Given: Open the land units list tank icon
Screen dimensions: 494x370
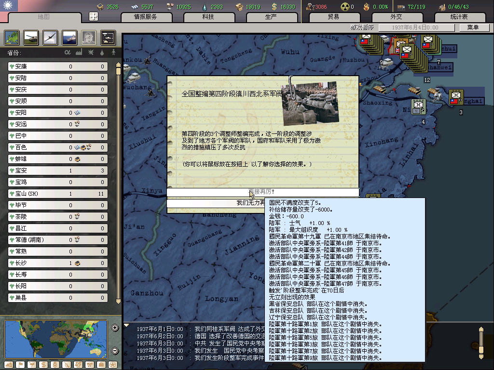Looking at the screenshot, I should tap(31, 38).
